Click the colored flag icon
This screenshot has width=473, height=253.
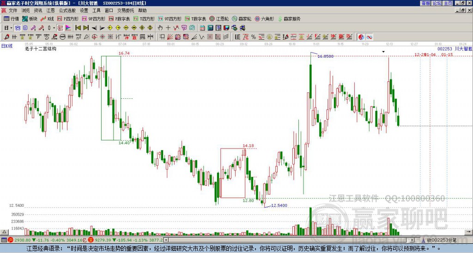pyautogui.click(x=68, y=28)
